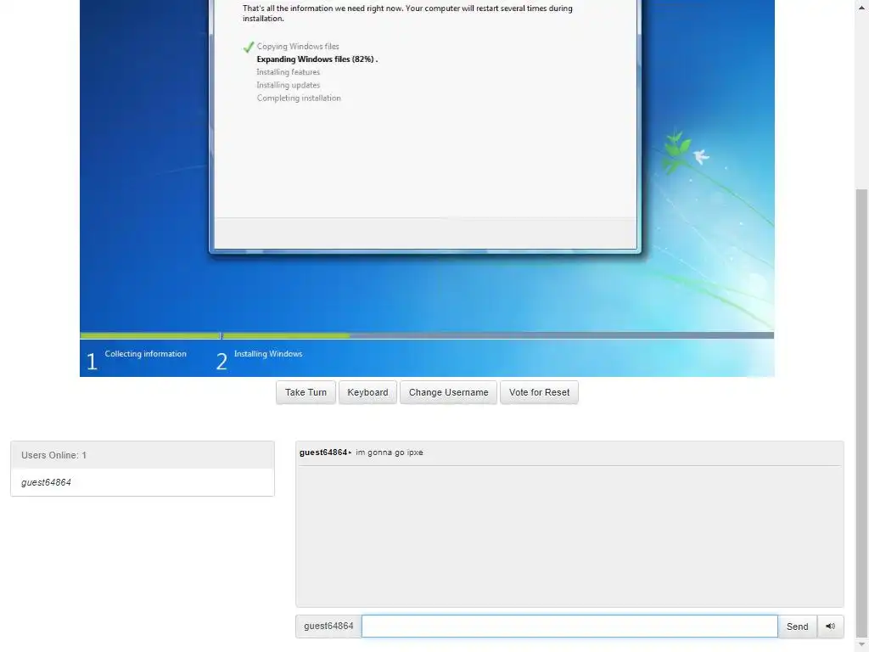Click the page scroll down arrow
The height and width of the screenshot is (652, 869).
pos(862,645)
